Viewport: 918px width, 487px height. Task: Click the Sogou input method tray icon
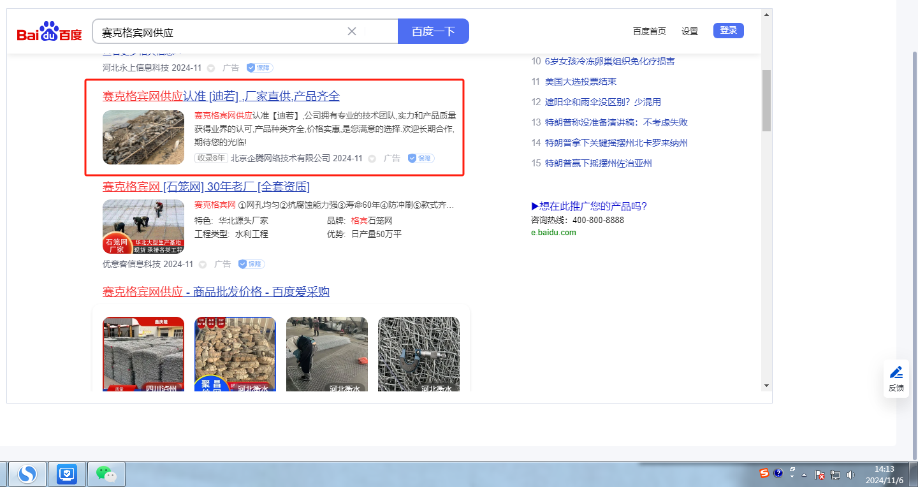[x=764, y=473]
